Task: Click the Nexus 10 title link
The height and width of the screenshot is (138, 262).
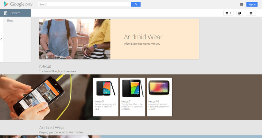Action: click(x=154, y=101)
